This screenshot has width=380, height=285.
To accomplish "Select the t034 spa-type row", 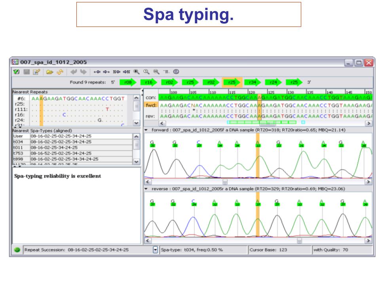I will point(72,142).
